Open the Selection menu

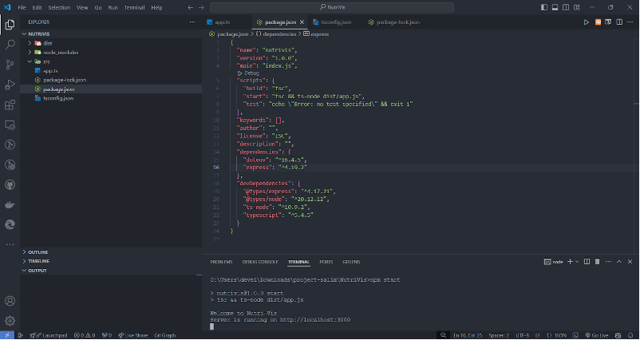pyautogui.click(x=59, y=7)
